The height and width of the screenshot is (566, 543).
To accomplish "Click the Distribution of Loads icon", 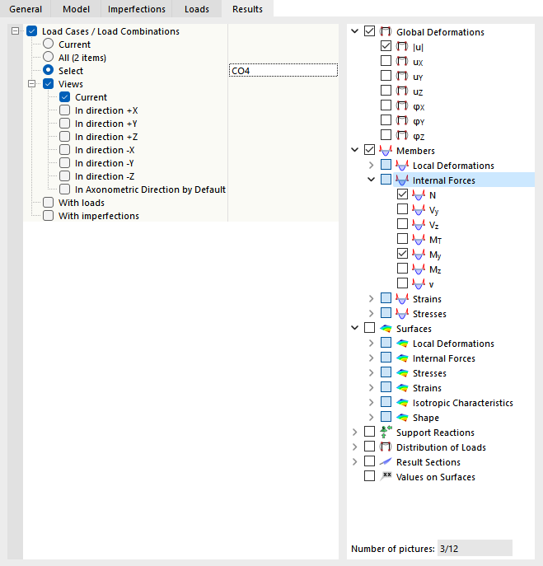I will 386,447.
